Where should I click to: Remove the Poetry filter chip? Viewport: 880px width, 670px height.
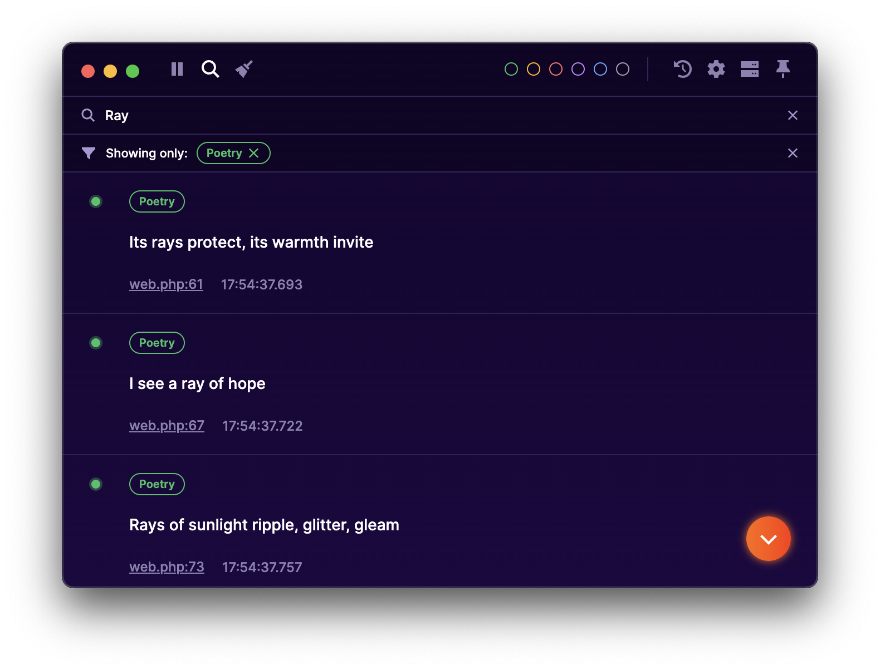click(x=254, y=153)
